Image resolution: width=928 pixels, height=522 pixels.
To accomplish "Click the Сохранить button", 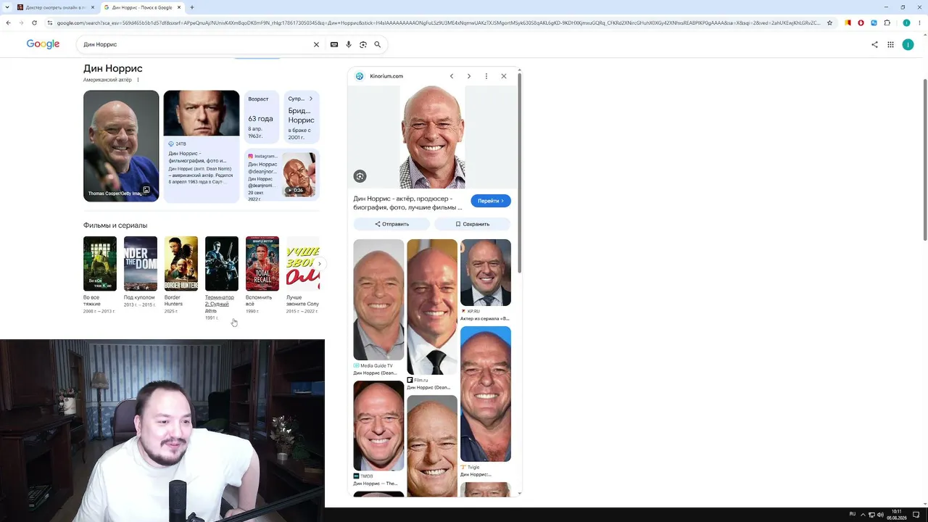I will click(x=473, y=224).
